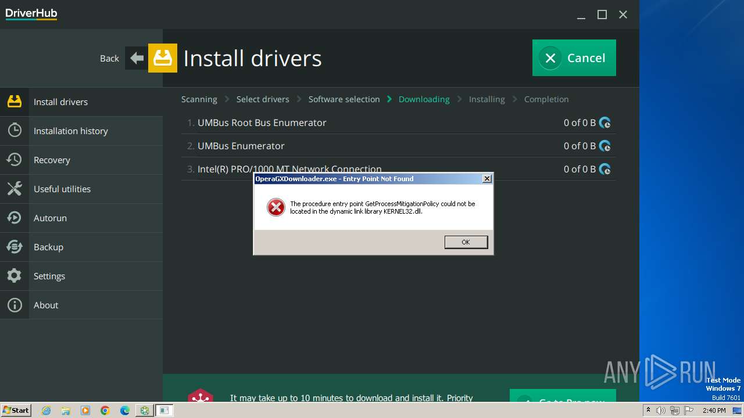This screenshot has width=744, height=418.
Task: Click the Completion step
Action: coord(546,99)
